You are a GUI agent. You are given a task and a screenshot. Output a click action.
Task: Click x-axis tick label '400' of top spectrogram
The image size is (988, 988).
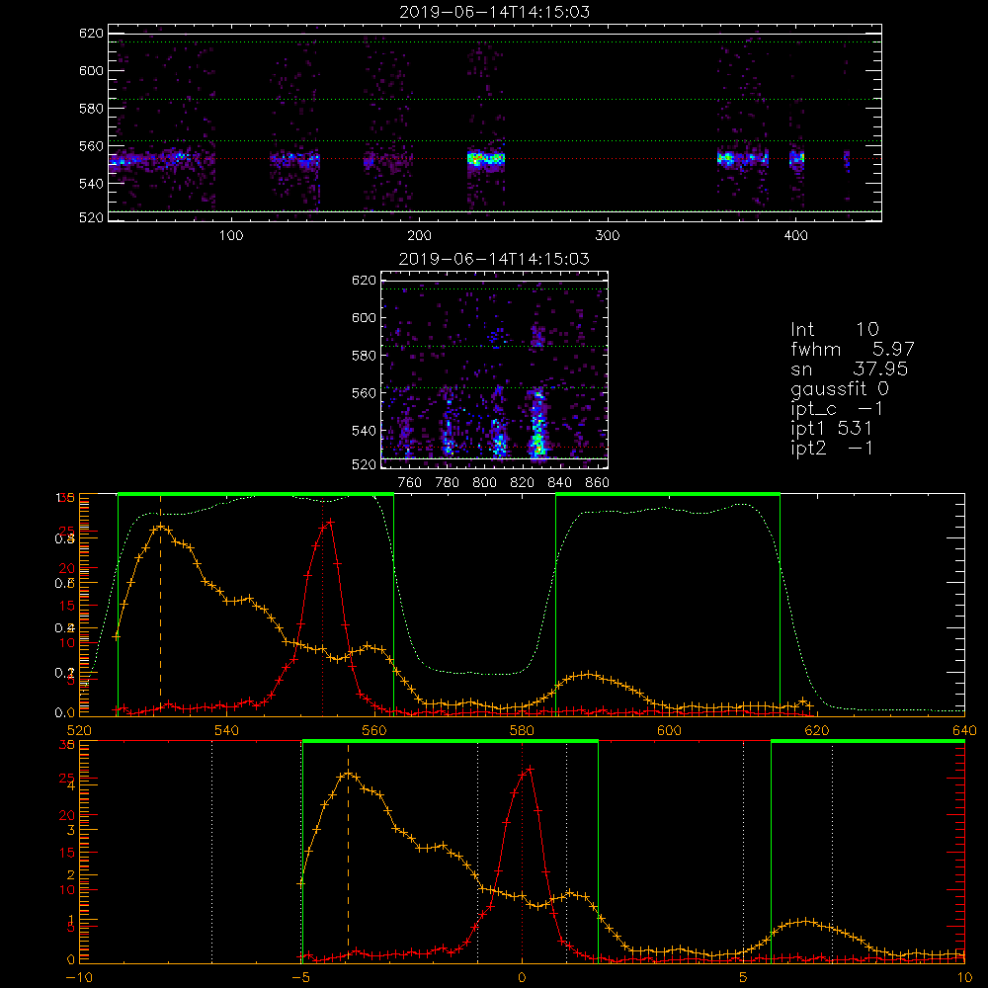pyautogui.click(x=795, y=236)
